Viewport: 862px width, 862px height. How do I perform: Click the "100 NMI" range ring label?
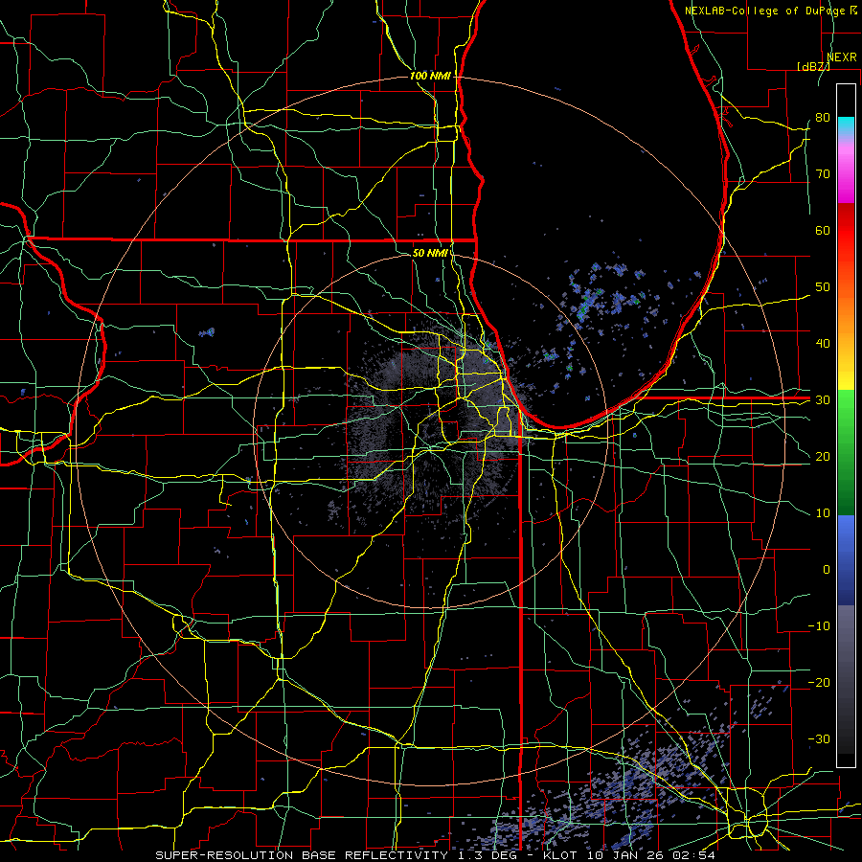pyautogui.click(x=430, y=76)
